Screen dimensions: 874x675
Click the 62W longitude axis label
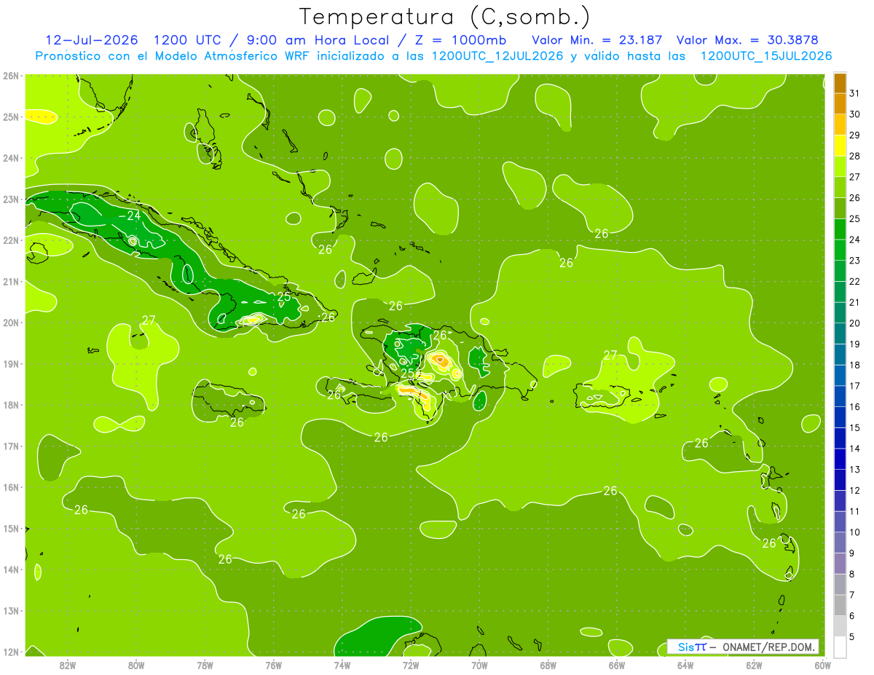754,665
